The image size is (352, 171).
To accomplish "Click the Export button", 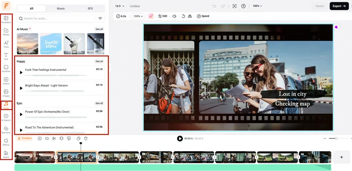I will (x=339, y=6).
